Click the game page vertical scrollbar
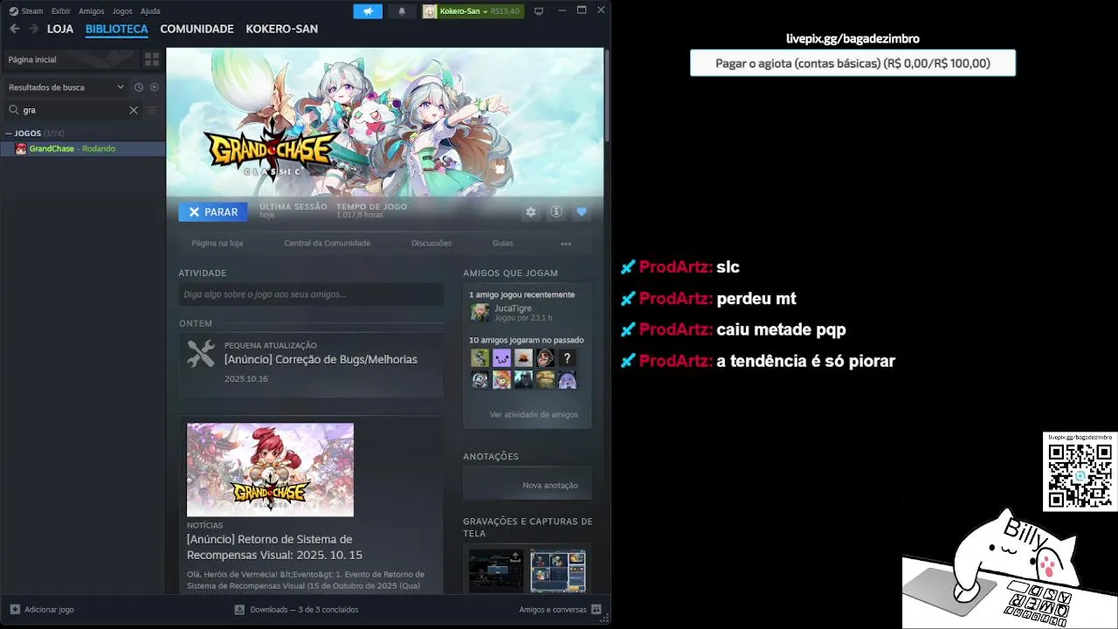Viewport: 1118px width, 629px height. (x=606, y=96)
